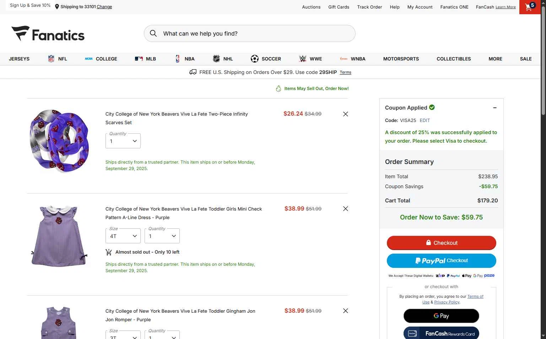546x339 pixels.
Task: Open the Help link
Action: click(x=395, y=7)
